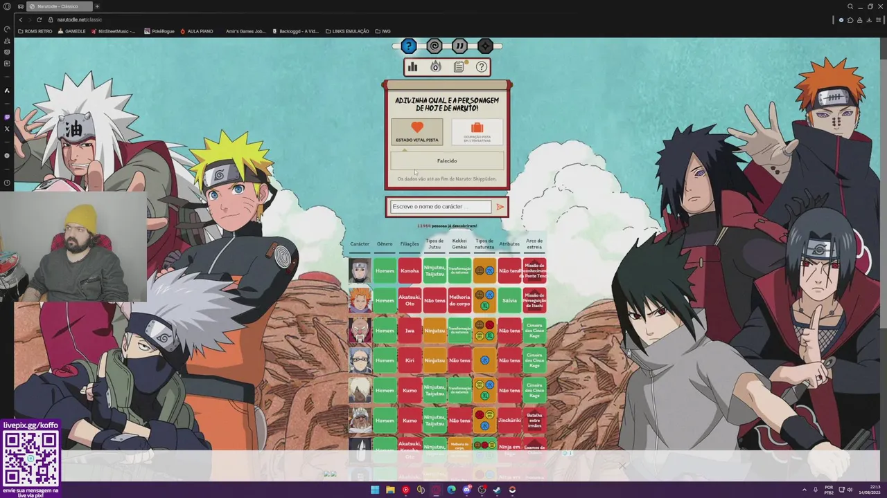Go back to previous page

tap(20, 20)
